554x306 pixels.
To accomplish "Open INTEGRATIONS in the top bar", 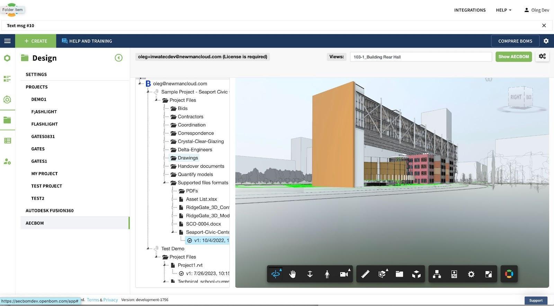I will click(x=470, y=10).
